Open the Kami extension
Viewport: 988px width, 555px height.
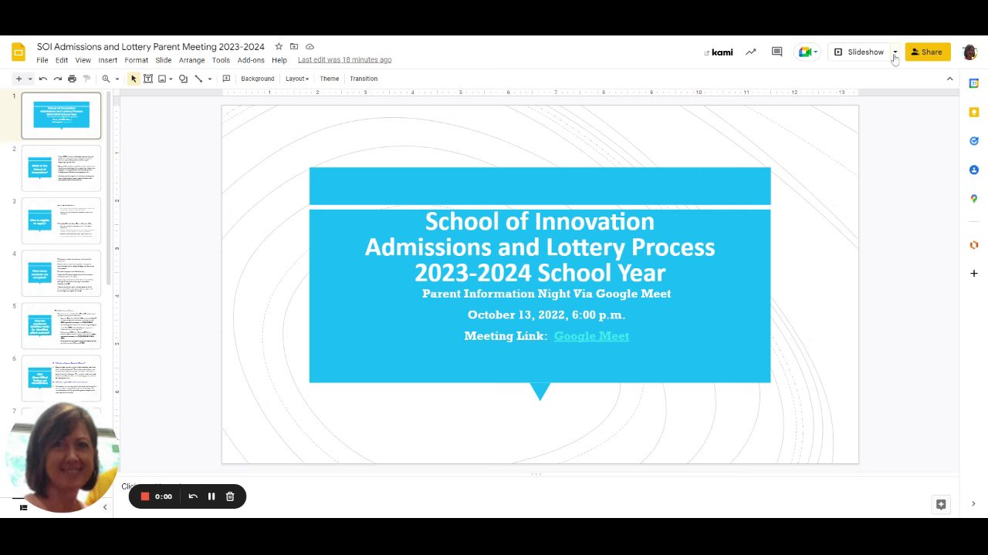(x=719, y=52)
